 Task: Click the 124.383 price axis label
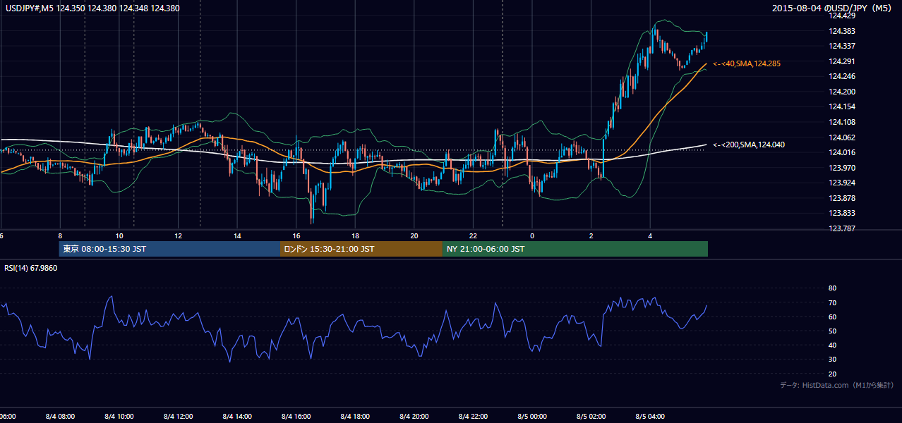[x=841, y=31]
